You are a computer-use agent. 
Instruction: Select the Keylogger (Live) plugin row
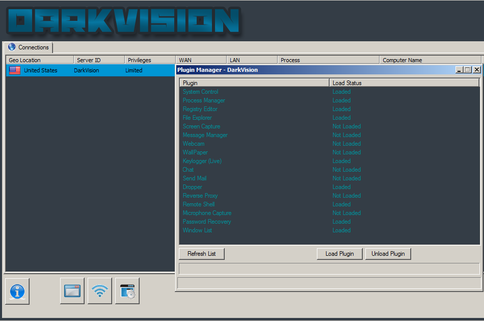[330, 161]
